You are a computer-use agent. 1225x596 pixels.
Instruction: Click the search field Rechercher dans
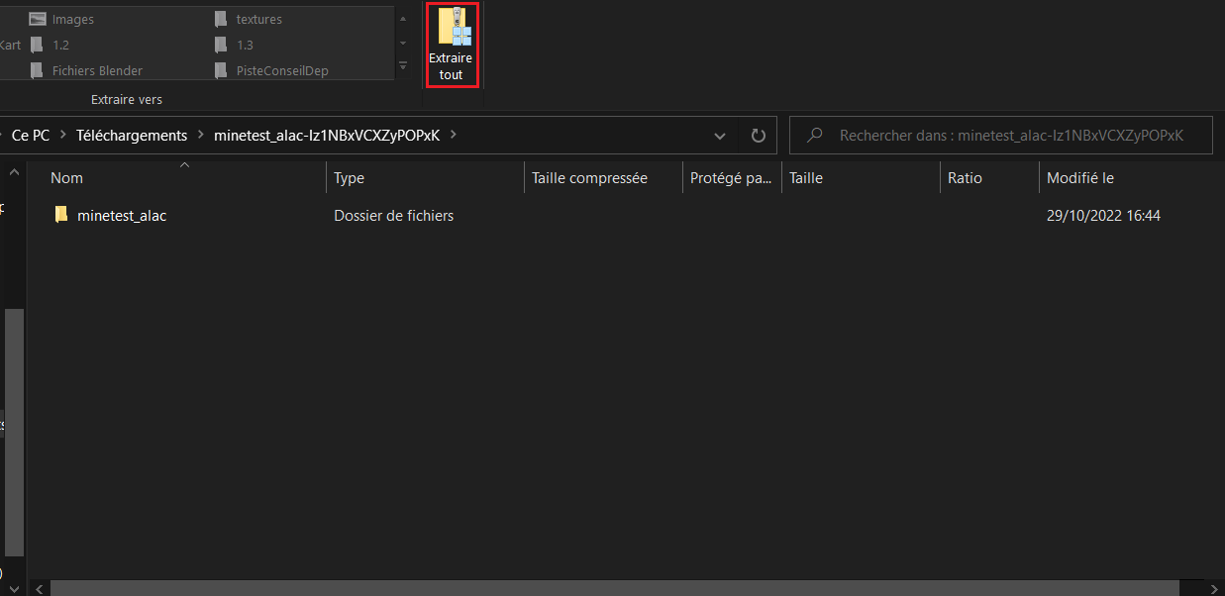tap(1010, 136)
